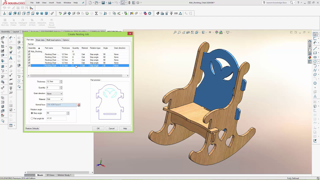320x180 pixels.
Task: Click the Thickness input field
Action: click(x=53, y=82)
